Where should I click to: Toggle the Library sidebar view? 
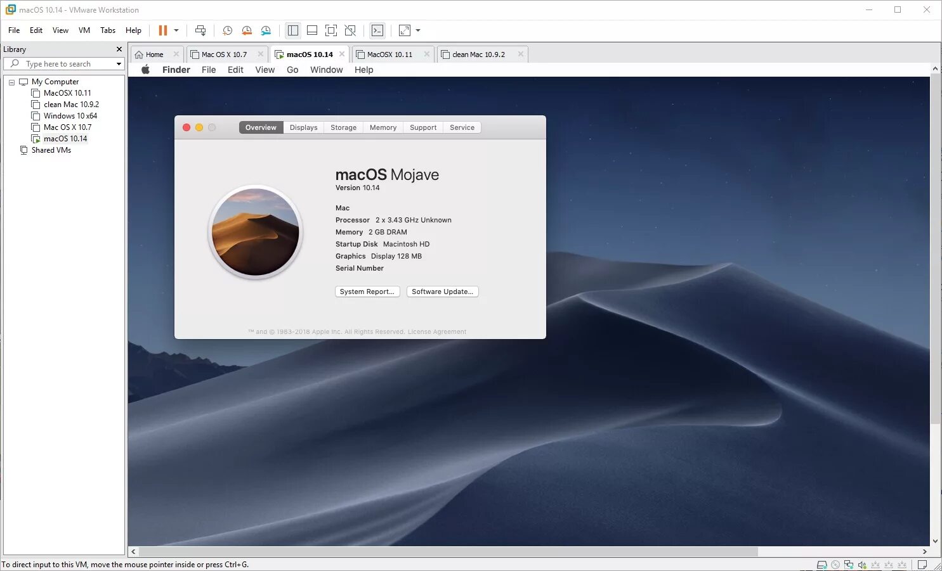(292, 30)
